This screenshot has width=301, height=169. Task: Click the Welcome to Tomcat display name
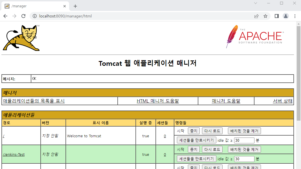tap(84, 136)
